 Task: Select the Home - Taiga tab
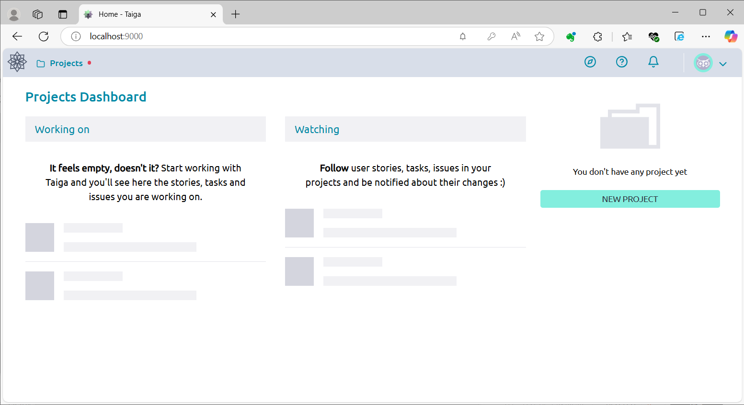pyautogui.click(x=150, y=14)
